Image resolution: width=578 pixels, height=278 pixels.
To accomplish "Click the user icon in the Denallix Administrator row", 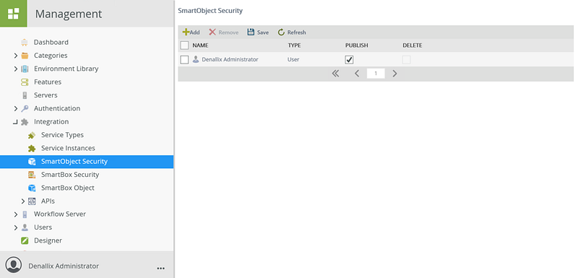I will (196, 59).
